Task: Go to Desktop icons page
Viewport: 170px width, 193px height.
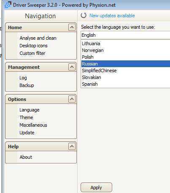Action: point(33,46)
